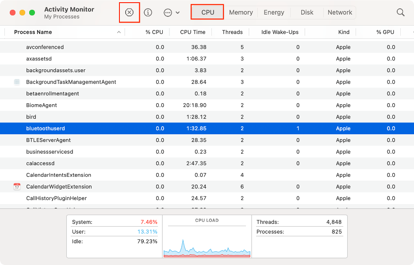Select the BiomeAgent process row
The image size is (414, 265).
133,105
